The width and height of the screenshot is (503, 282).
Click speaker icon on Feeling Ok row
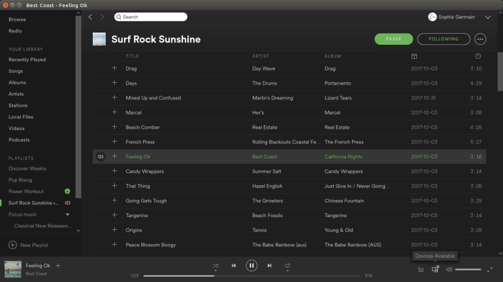pyautogui.click(x=101, y=156)
